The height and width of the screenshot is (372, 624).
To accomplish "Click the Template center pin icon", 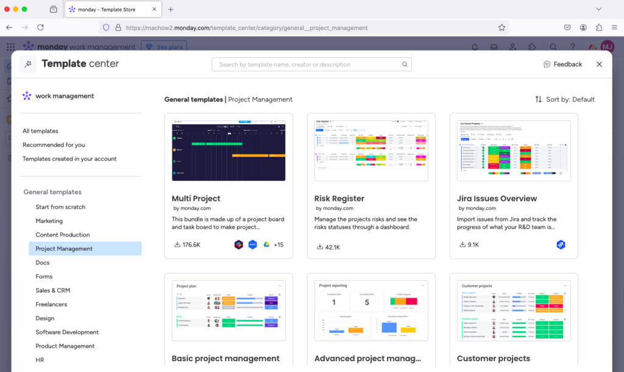I will [28, 64].
